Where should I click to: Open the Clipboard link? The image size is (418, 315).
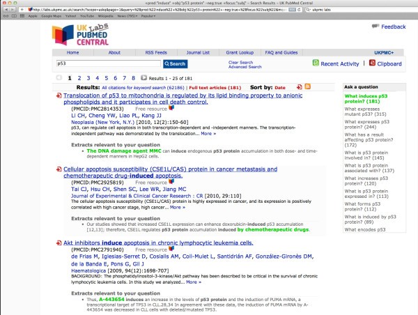point(389,63)
